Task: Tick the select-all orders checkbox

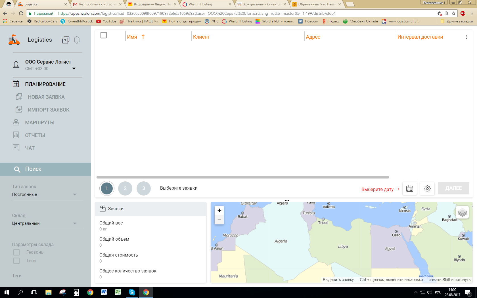Action: point(104,35)
